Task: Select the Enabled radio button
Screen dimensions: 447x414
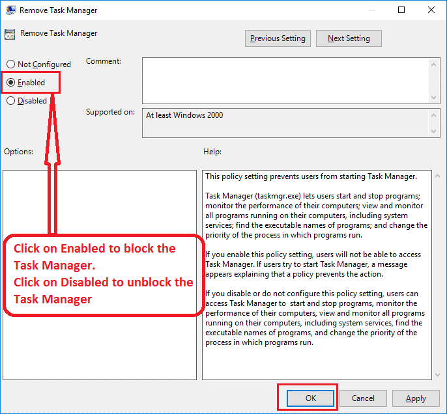Action: tap(11, 83)
